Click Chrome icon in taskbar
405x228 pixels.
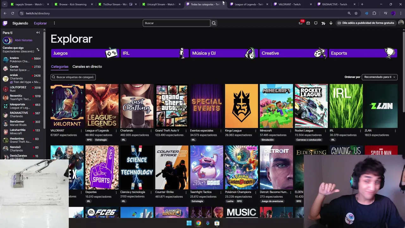coord(198,223)
